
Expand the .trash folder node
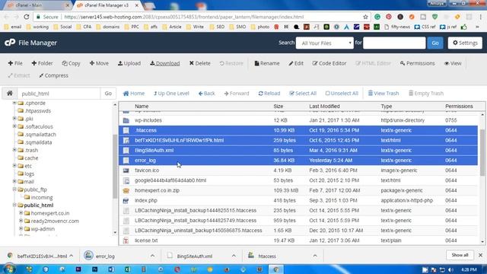click(x=14, y=150)
